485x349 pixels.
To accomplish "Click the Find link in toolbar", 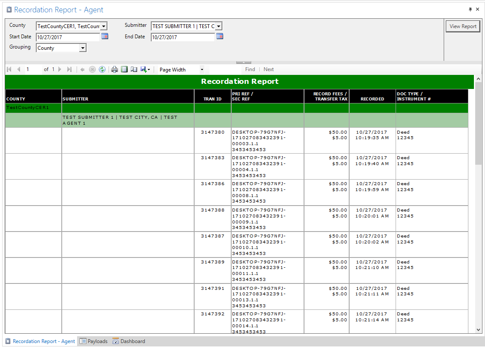I will click(x=250, y=69).
